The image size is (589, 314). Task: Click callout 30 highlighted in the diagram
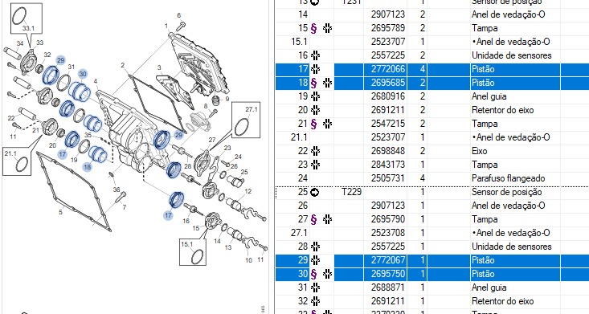[x=83, y=74]
